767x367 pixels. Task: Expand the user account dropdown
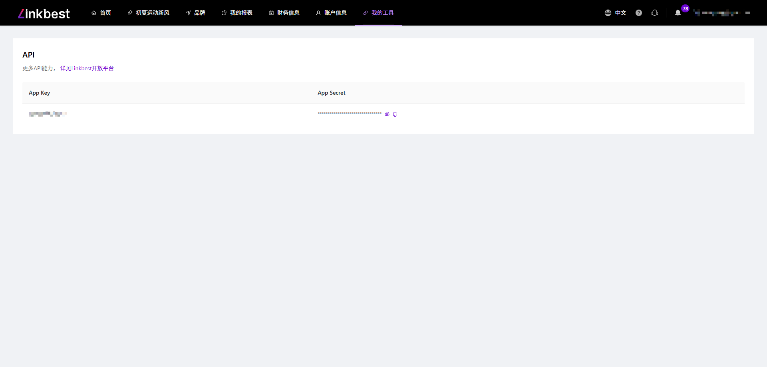coord(721,13)
